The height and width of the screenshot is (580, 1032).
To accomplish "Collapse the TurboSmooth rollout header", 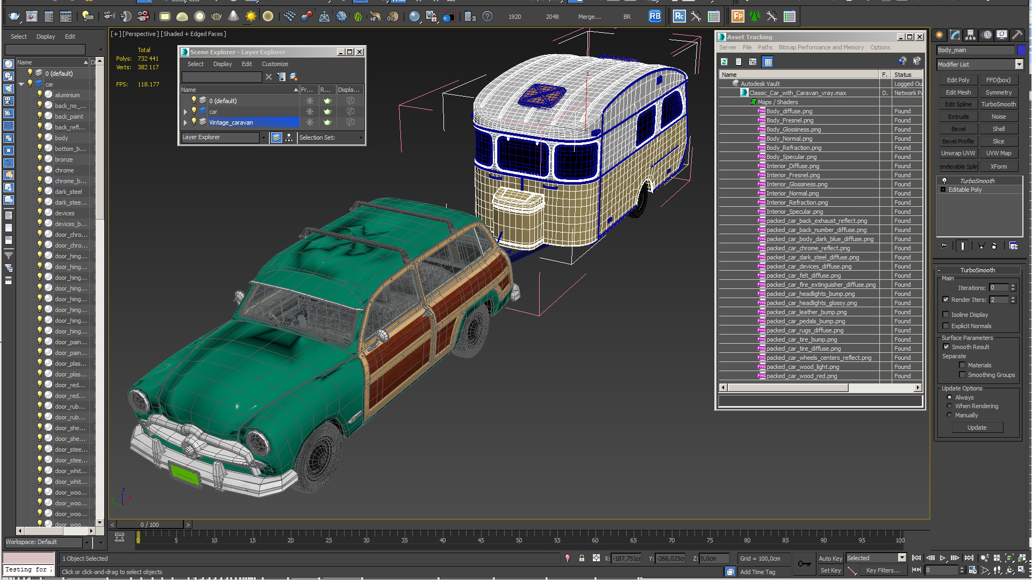I will [x=977, y=270].
